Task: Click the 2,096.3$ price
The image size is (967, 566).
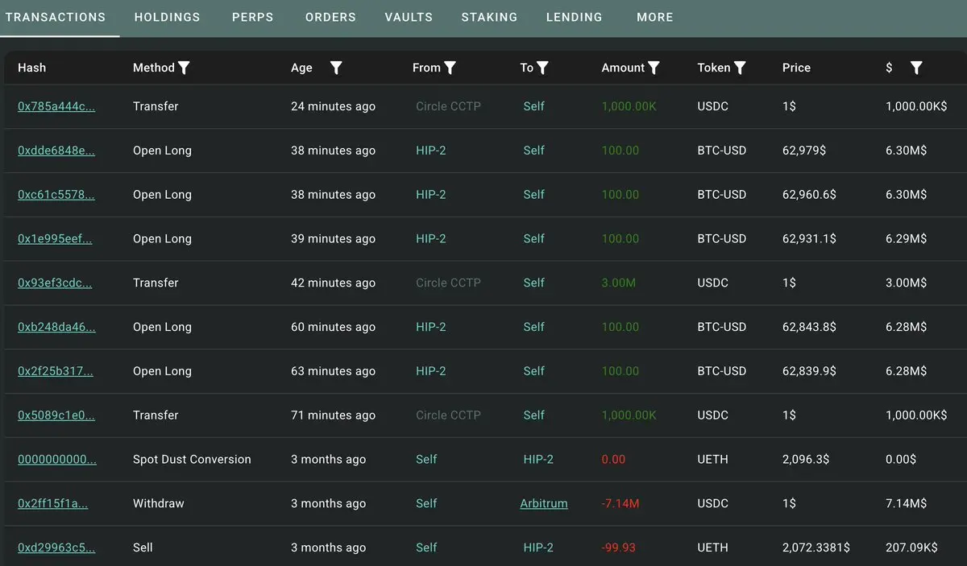Action: tap(806, 460)
